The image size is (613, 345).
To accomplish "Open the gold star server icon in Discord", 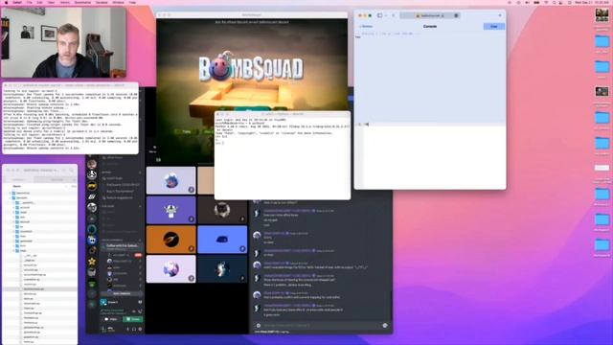I will (x=92, y=261).
